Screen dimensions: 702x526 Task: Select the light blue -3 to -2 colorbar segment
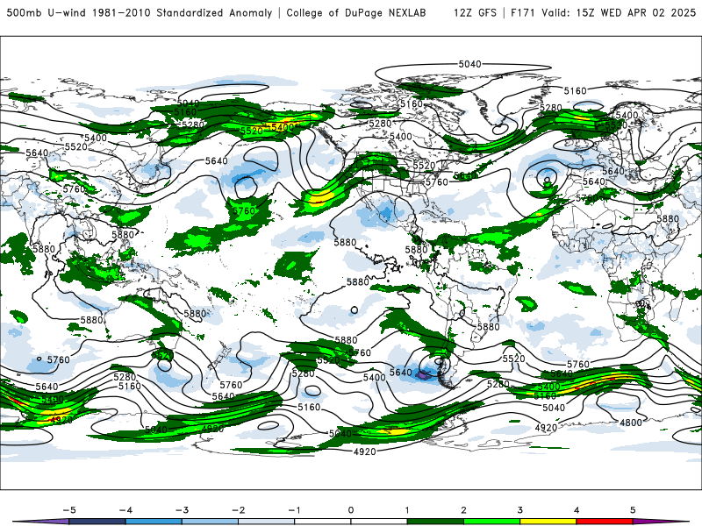pyautogui.click(x=210, y=522)
